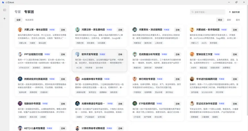Open avatar of 旅行规划专家团

coord(135,79)
